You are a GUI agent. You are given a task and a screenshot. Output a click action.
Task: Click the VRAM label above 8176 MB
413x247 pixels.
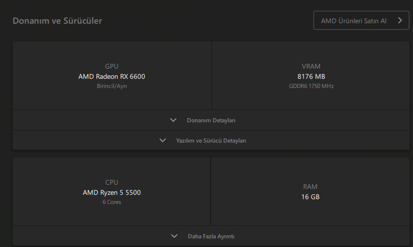(311, 66)
